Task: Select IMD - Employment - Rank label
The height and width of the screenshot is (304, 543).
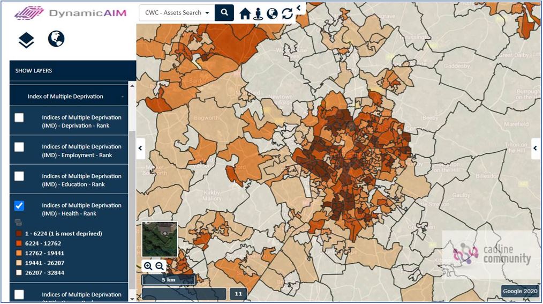Action: click(x=82, y=151)
